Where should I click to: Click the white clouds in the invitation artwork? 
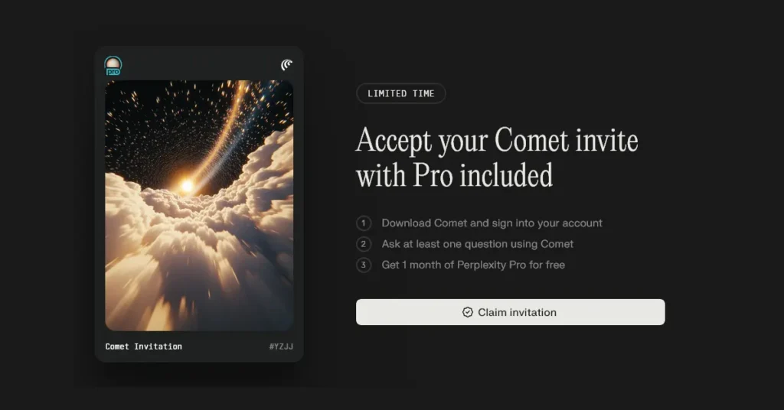[x=199, y=249]
